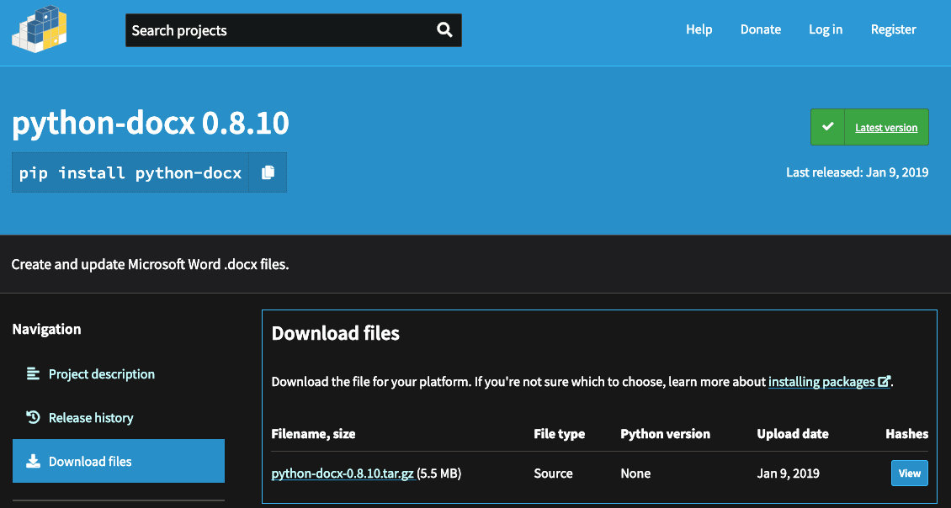The height and width of the screenshot is (508, 951).
Task: Follow the installing packages link
Action: click(821, 382)
